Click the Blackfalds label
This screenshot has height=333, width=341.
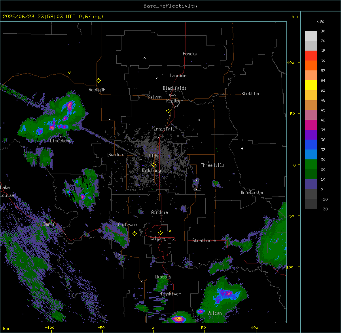tap(174, 88)
